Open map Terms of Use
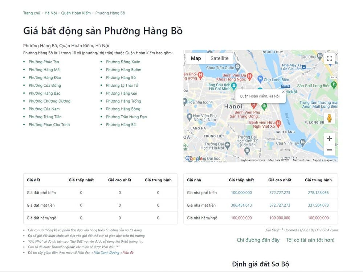363x272 pixels. (301, 160)
